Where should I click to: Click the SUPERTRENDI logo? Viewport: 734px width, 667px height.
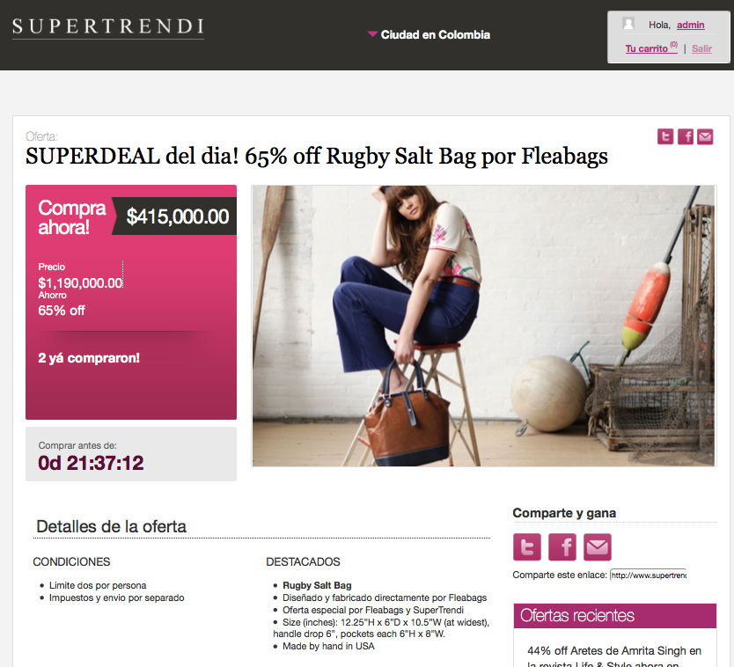[x=108, y=27]
